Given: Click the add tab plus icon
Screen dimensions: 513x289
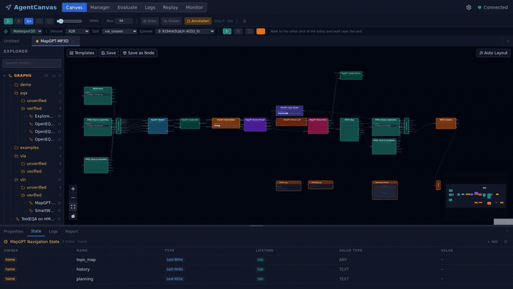Looking at the screenshot, I should [508, 41].
